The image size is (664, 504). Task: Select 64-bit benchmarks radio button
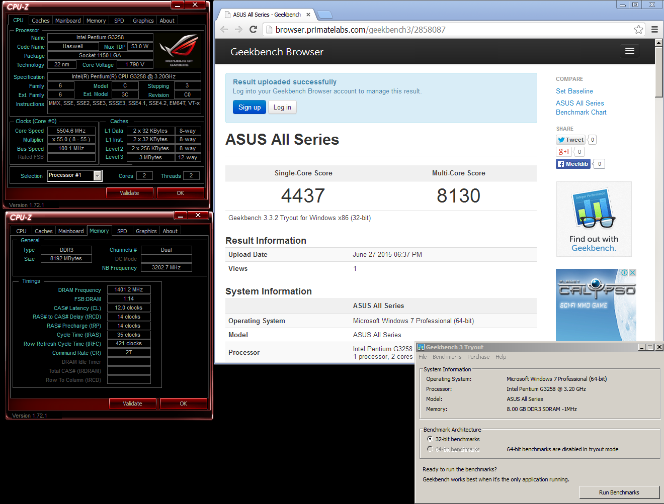[x=430, y=449]
